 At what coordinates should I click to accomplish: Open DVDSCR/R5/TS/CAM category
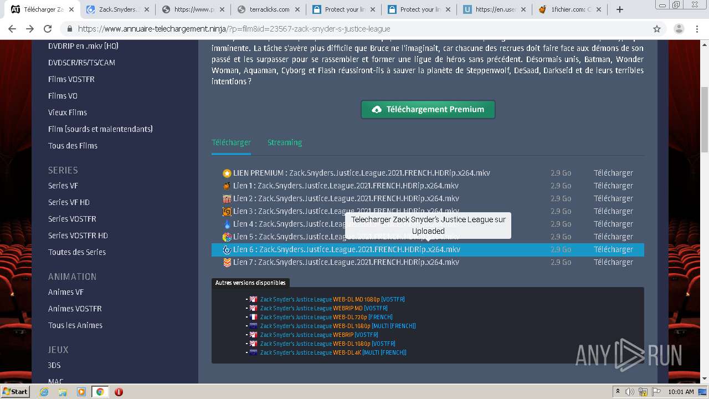tap(81, 63)
